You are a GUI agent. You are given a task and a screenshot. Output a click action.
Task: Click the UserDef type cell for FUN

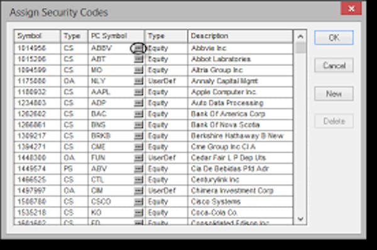167,158
